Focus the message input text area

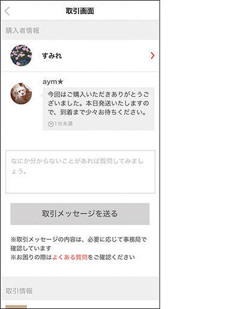coord(80,172)
